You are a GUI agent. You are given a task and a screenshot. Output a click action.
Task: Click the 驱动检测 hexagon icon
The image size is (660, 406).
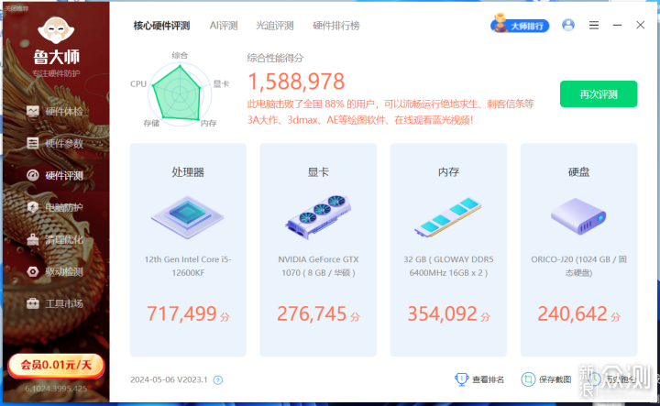tap(32, 272)
